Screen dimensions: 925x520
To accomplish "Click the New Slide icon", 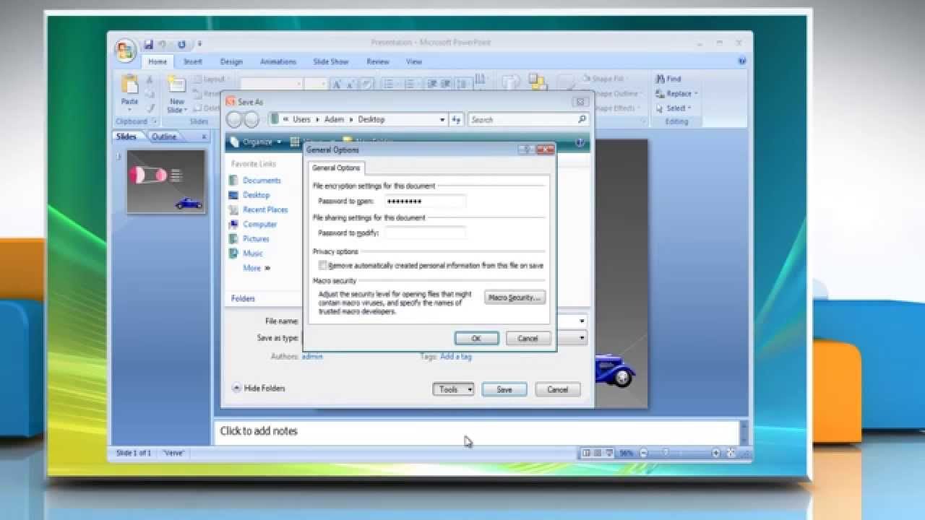I will click(176, 84).
